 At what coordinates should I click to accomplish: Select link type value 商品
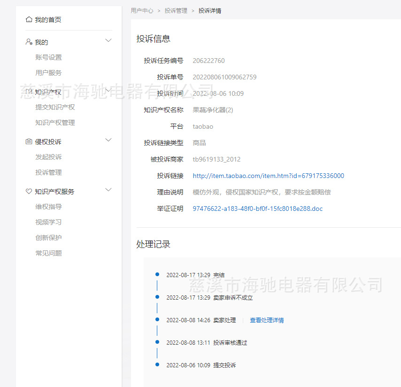(199, 143)
